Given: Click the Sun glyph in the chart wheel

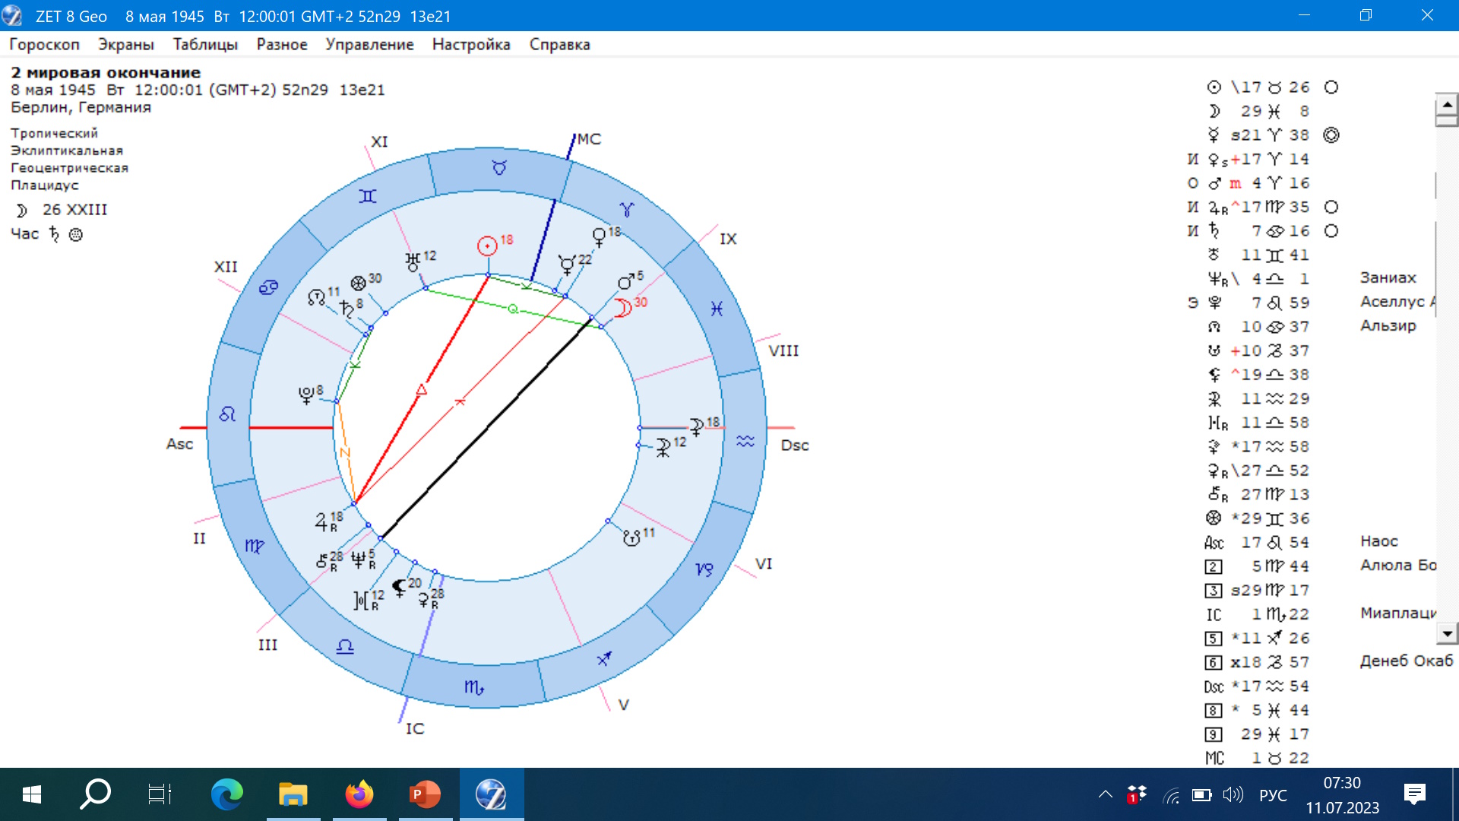Looking at the screenshot, I should coord(486,246).
